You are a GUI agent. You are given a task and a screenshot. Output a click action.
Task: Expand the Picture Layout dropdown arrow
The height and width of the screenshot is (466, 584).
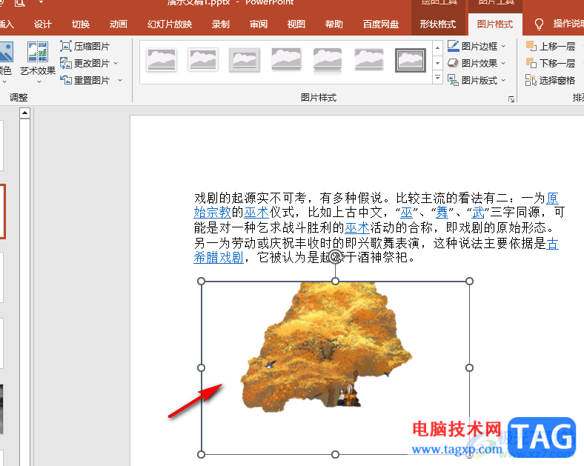[503, 80]
